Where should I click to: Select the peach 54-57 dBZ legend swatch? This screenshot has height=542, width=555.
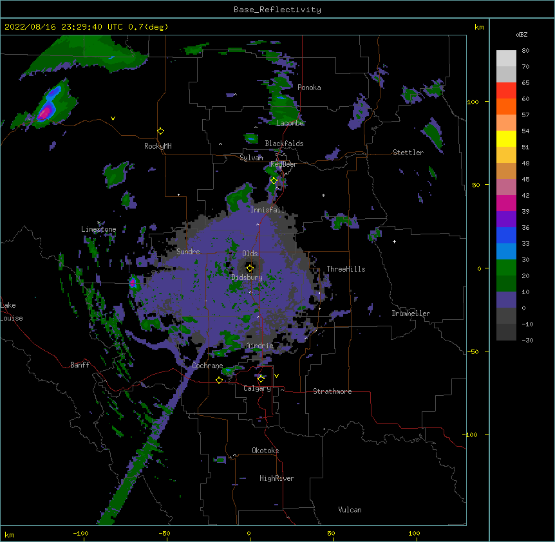click(x=506, y=123)
